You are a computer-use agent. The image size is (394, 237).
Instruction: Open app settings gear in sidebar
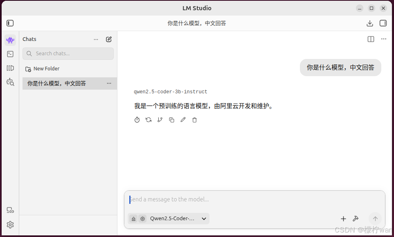pos(10,224)
